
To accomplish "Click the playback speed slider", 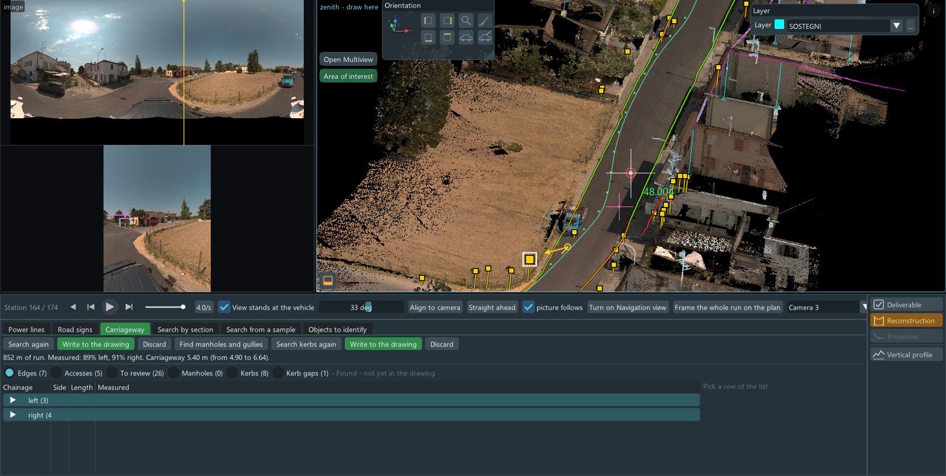I will coord(165,307).
